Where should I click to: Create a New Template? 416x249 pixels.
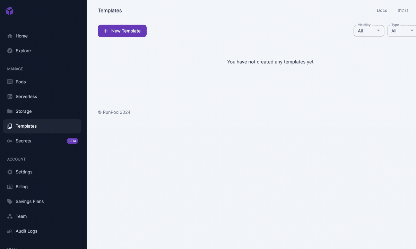click(x=122, y=31)
